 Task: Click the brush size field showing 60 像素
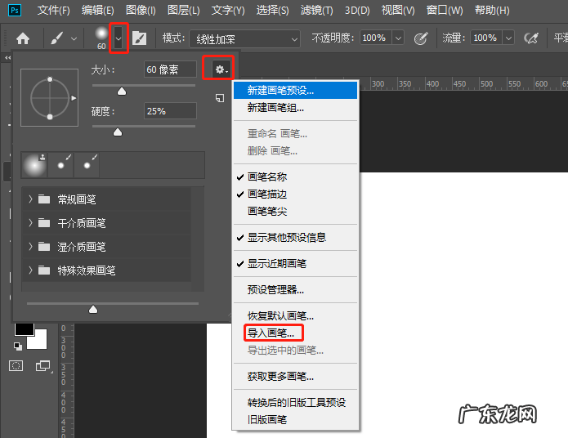pyautogui.click(x=170, y=69)
